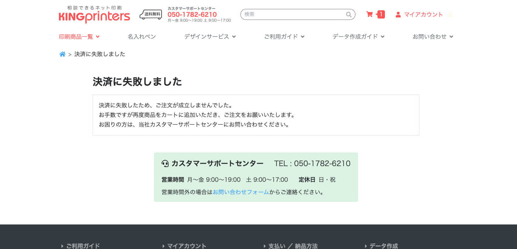Open the ご利用ガイド navigation dropdown
The width and height of the screenshot is (517, 249).
click(282, 36)
